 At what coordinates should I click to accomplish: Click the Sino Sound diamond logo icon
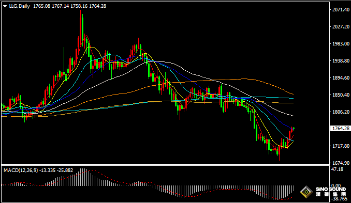306,192
